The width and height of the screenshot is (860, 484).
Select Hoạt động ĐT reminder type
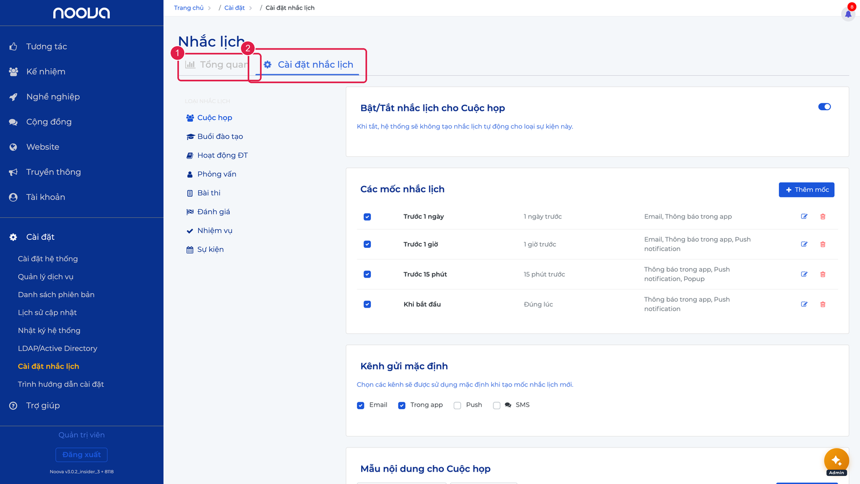point(217,155)
